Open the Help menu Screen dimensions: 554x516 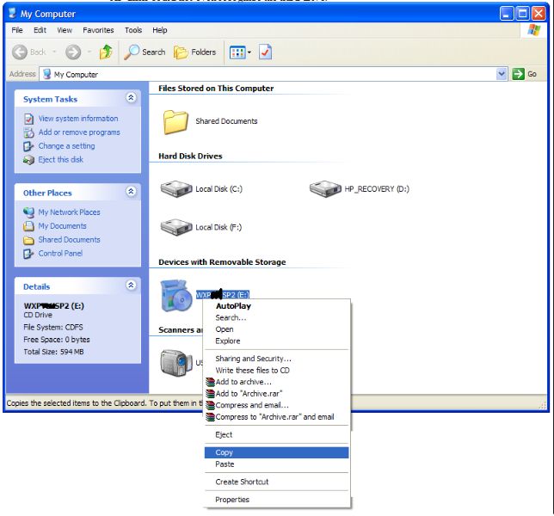coord(160,30)
